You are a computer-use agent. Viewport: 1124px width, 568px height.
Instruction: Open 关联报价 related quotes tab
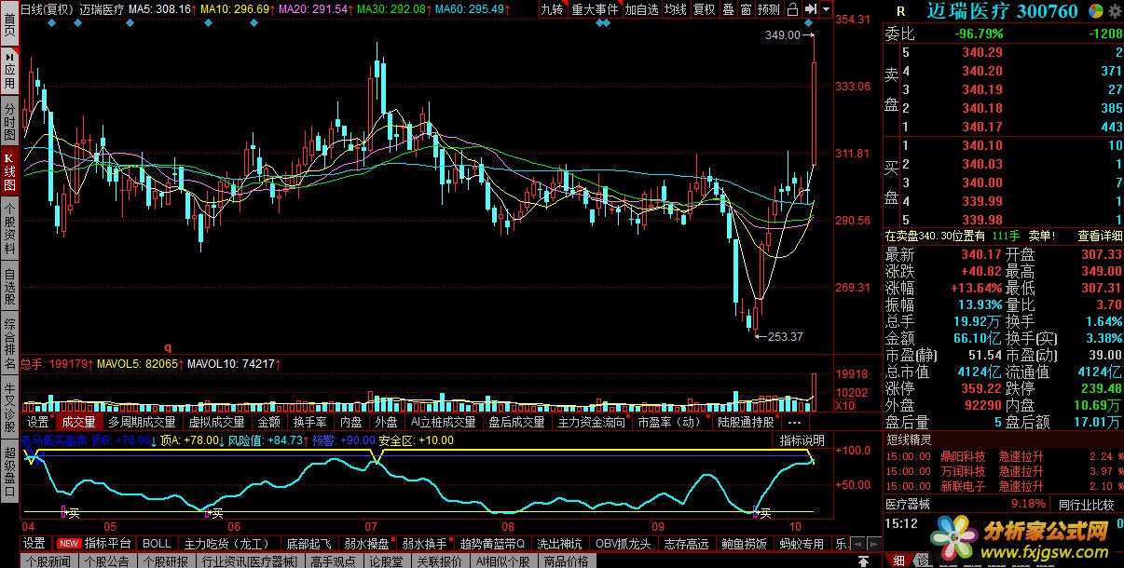point(439,561)
